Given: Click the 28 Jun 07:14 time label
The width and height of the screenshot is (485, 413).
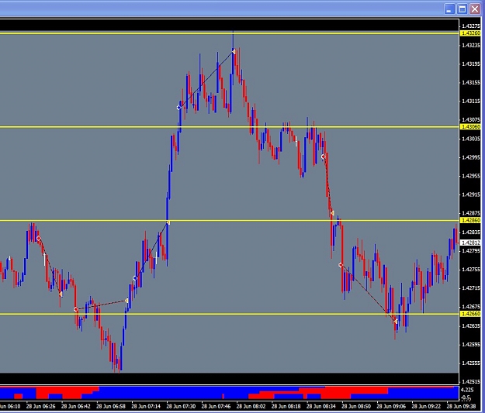Looking at the screenshot, I should [146, 406].
